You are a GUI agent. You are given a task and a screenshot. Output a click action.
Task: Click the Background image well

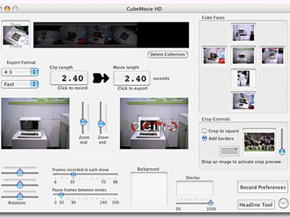(149, 188)
